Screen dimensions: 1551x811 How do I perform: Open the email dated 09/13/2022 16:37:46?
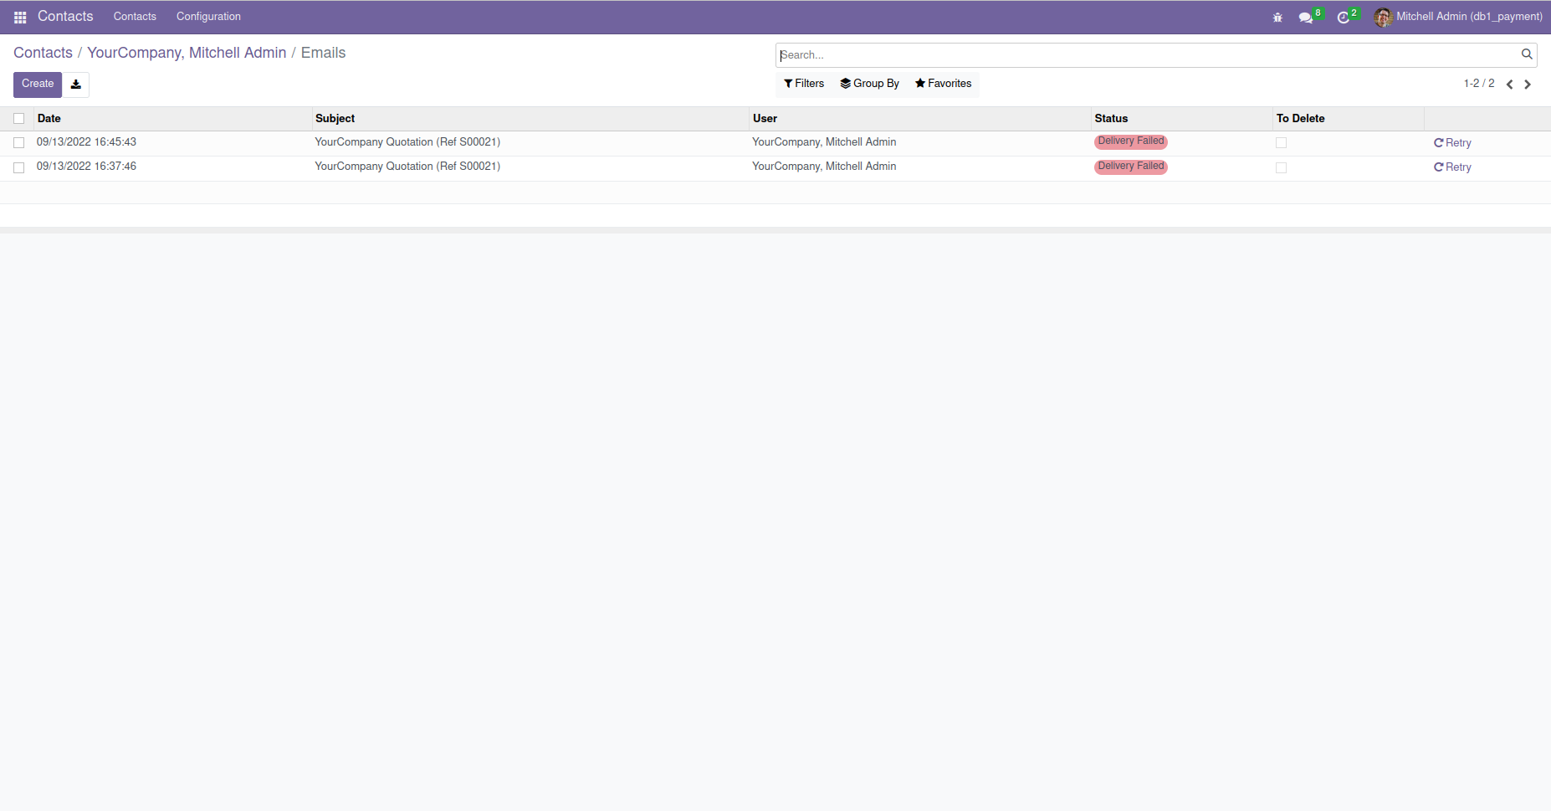coord(86,167)
